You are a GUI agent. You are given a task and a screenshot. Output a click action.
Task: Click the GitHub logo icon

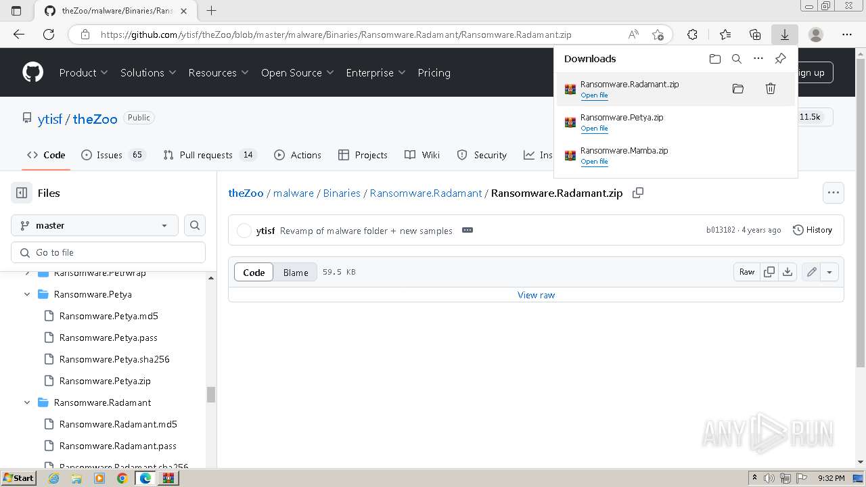(x=32, y=72)
